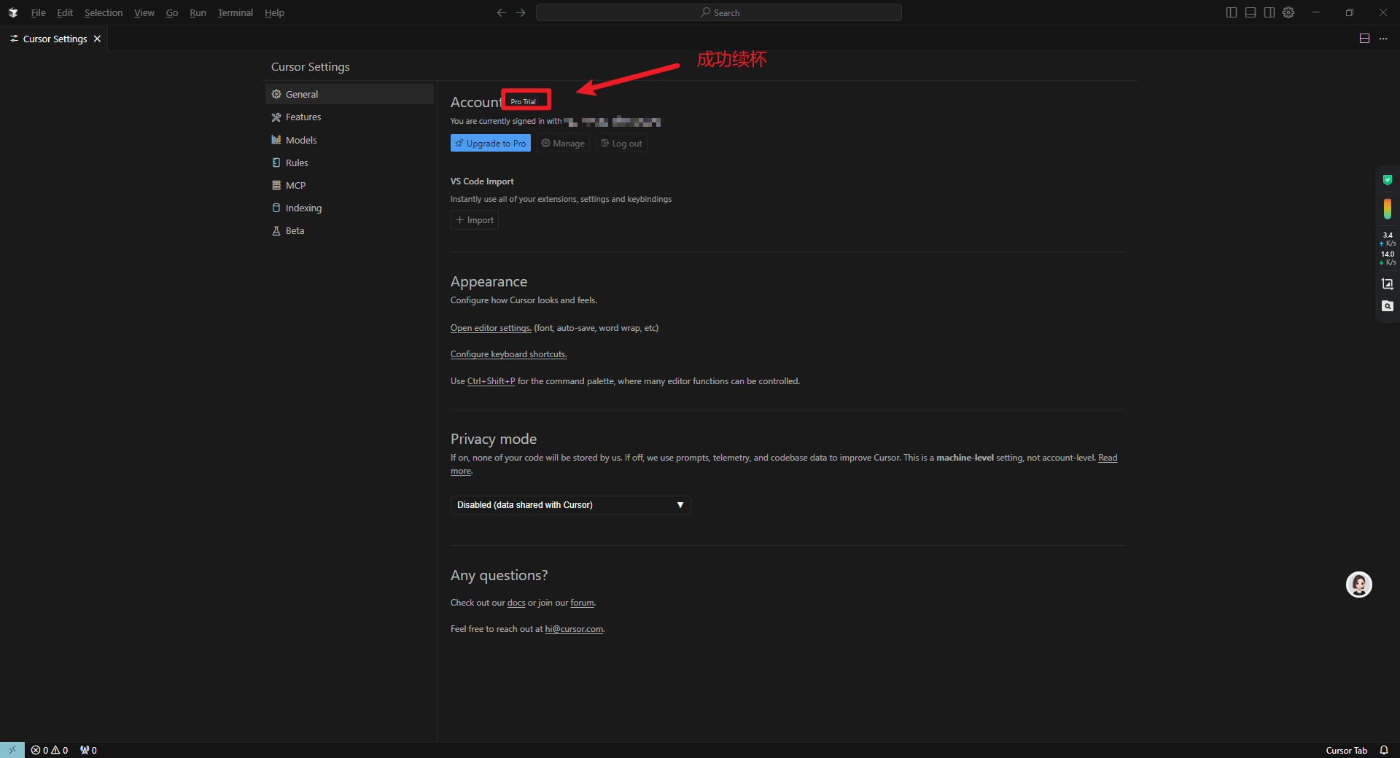Screen dimensions: 1400x758
Task: Click Cursor Tab in status bar
Action: 1346,750
